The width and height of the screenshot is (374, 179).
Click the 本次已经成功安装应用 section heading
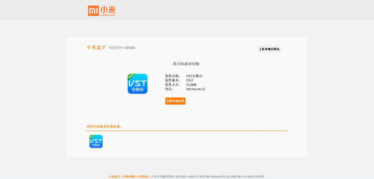click(104, 127)
